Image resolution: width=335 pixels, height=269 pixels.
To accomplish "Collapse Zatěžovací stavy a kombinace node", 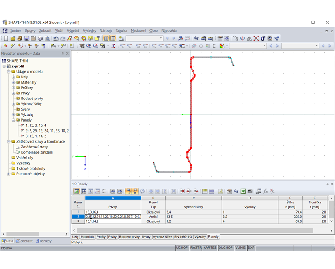I will pyautogui.click(x=8, y=142).
